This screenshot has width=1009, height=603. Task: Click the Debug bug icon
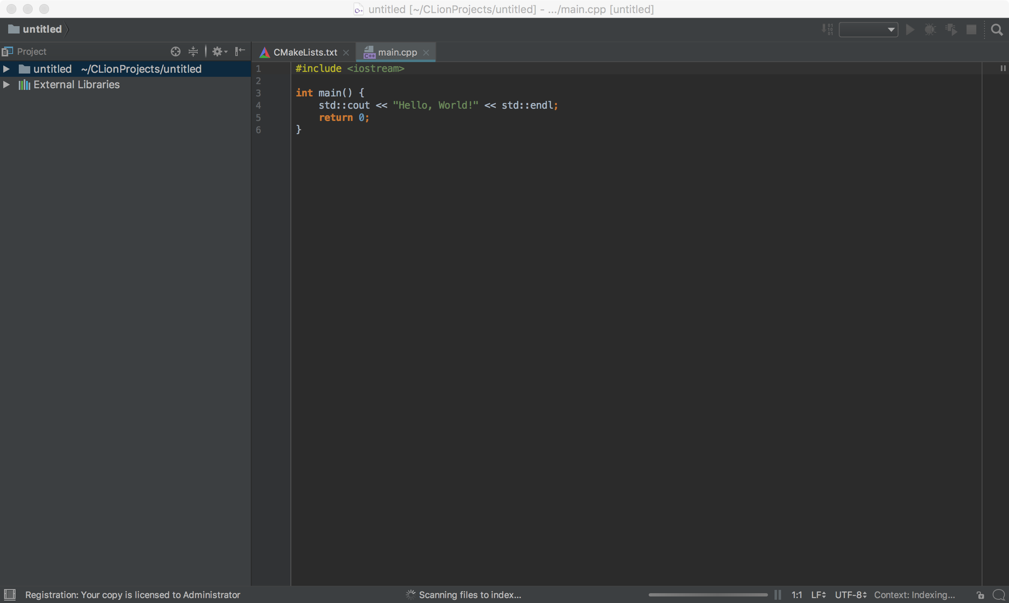(931, 30)
